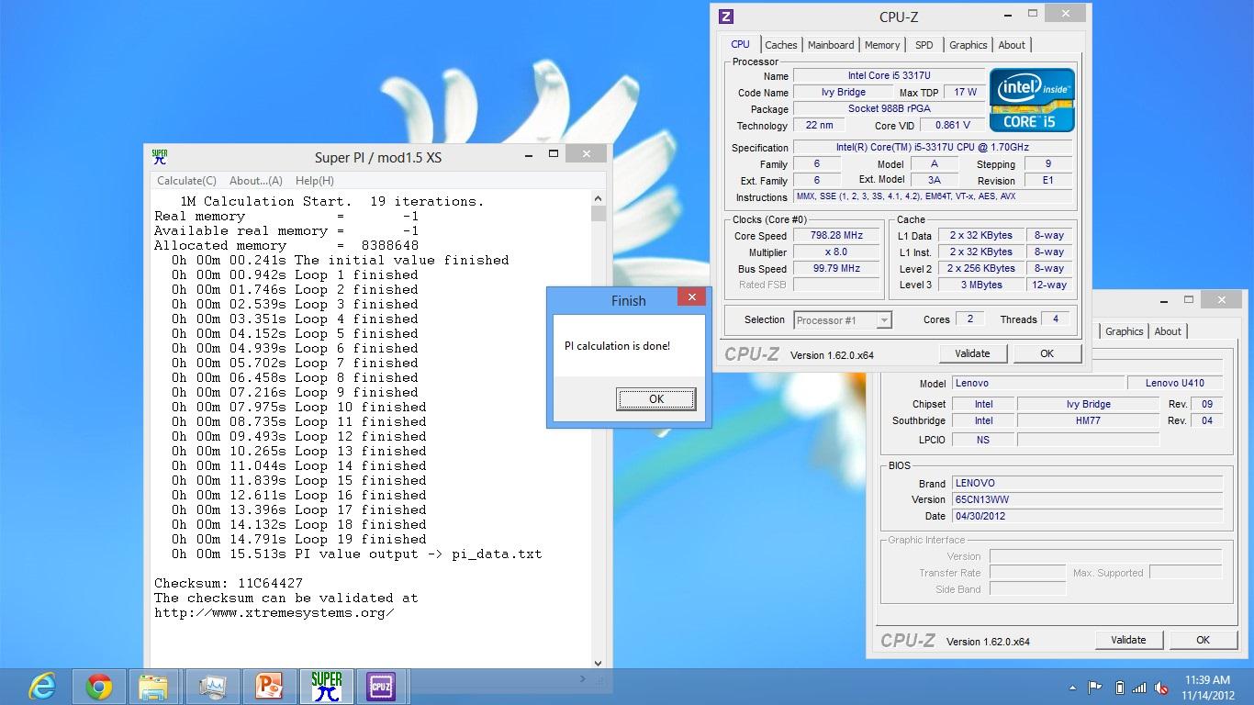The height and width of the screenshot is (705, 1254).
Task: Click OK in front CPU-Z window
Action: pos(1047,353)
